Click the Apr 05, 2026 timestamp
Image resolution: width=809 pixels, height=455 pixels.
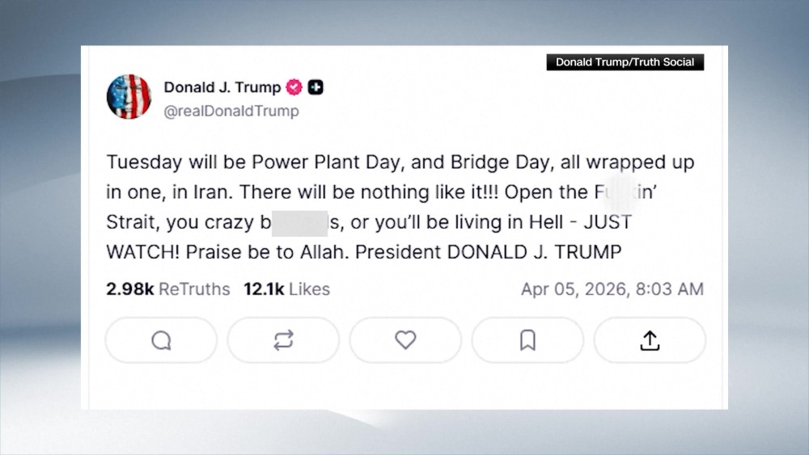[x=612, y=289]
